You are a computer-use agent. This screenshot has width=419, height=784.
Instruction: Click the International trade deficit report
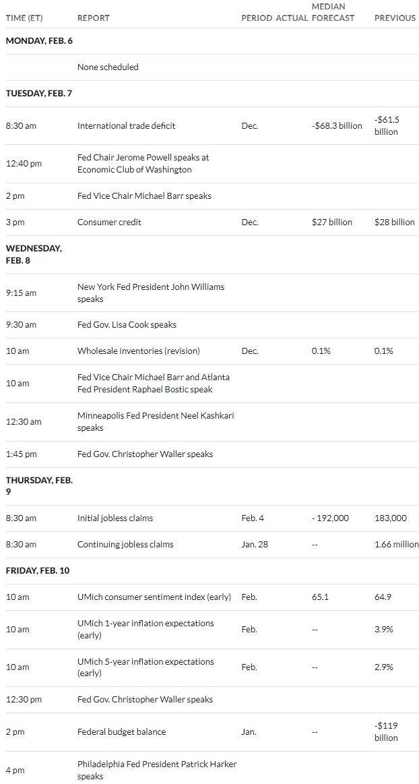127,126
